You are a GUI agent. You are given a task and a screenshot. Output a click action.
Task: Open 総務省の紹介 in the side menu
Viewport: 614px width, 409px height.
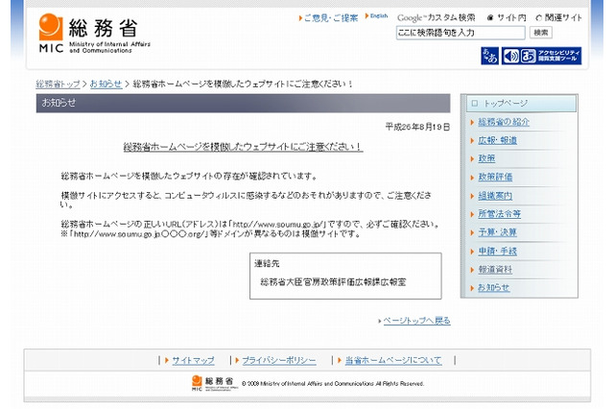coord(504,122)
